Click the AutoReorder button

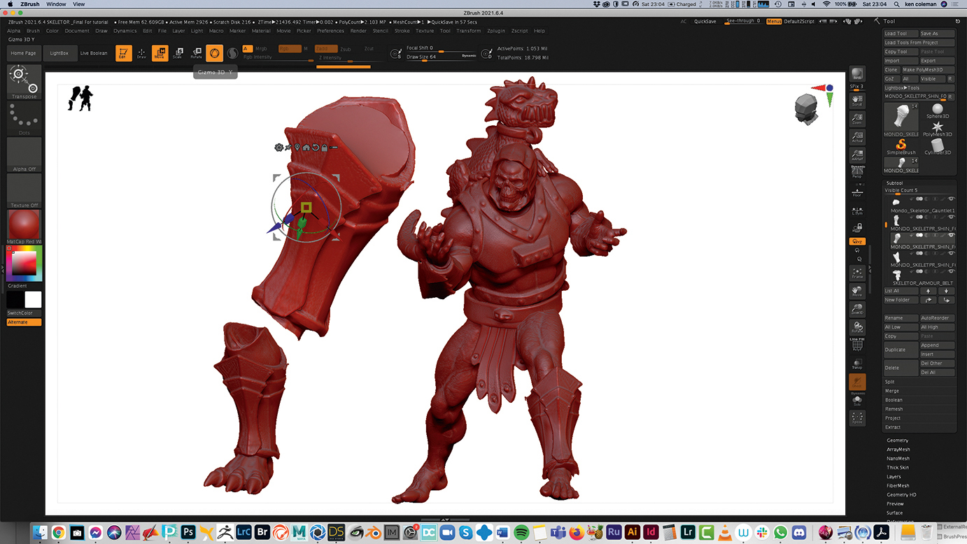(x=938, y=318)
